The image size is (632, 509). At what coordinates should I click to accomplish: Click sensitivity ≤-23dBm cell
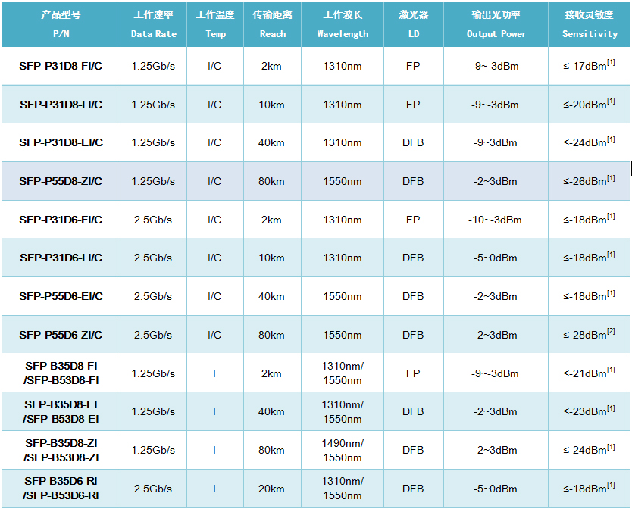590,411
